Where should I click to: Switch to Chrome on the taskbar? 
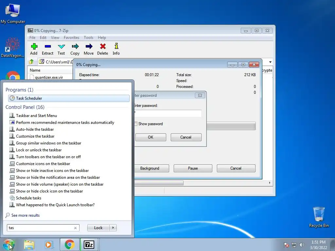[69, 244]
